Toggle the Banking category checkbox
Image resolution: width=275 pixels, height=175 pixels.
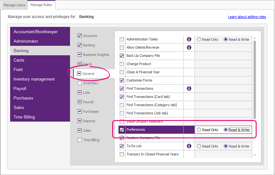point(80,45)
